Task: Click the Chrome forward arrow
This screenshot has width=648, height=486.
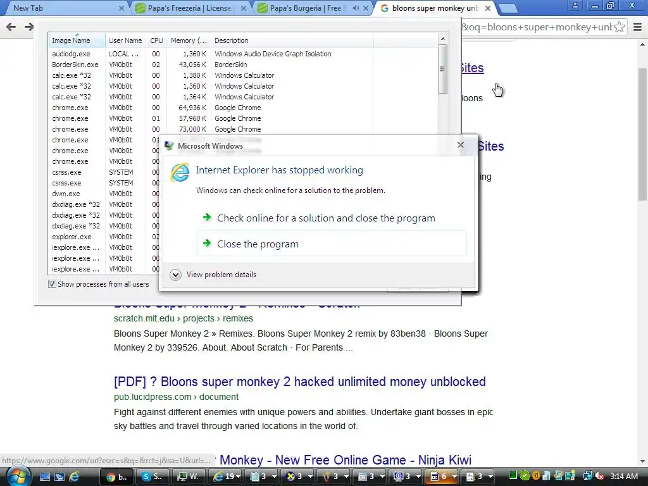Action: [x=28, y=27]
